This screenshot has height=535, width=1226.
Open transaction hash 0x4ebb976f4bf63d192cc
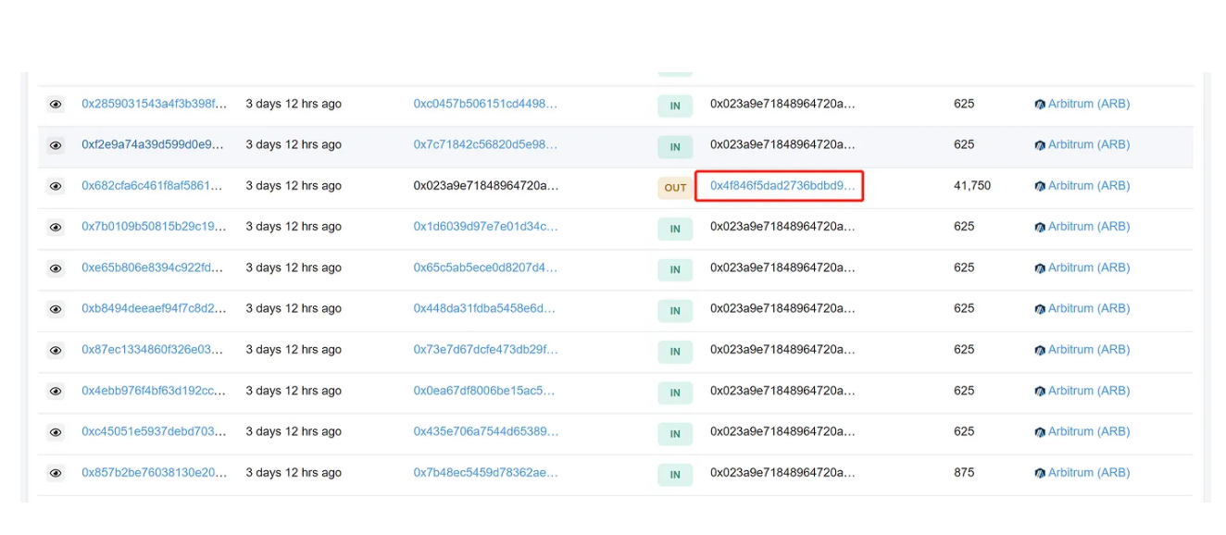click(154, 391)
